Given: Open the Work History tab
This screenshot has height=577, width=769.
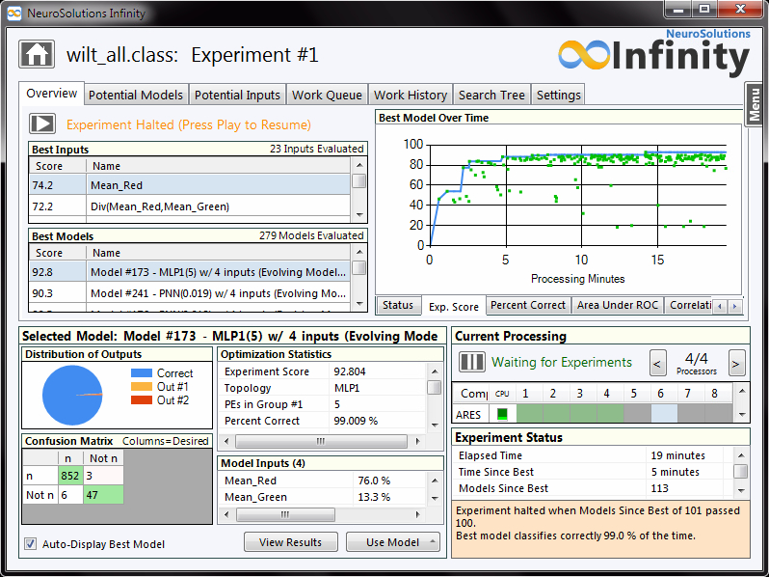Looking at the screenshot, I should 411,95.
